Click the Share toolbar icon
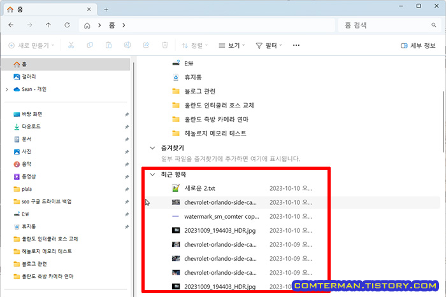This screenshot has height=297, width=446. click(146, 45)
